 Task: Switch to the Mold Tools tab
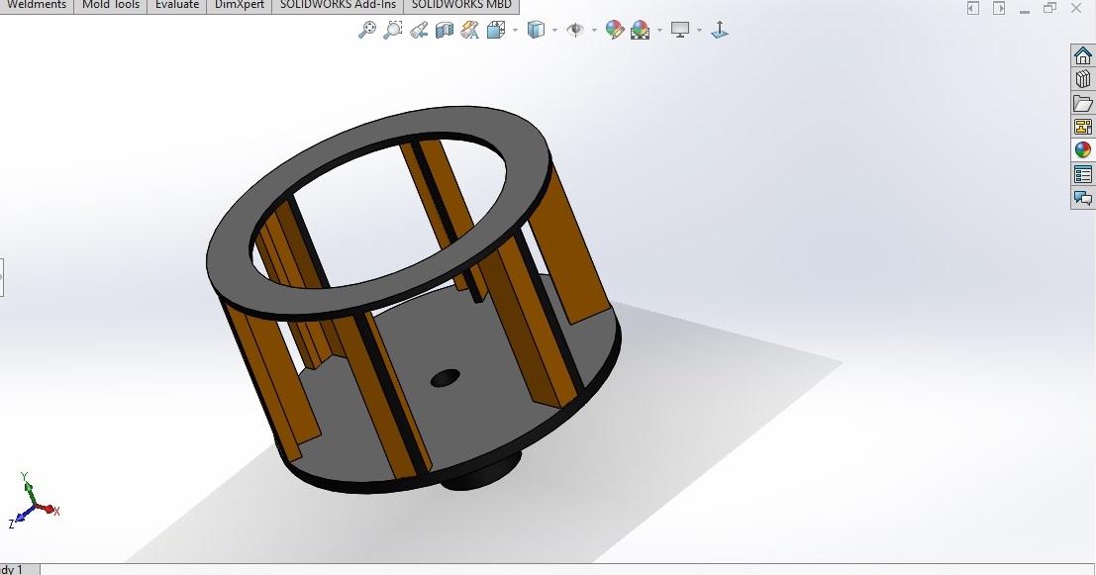(x=111, y=6)
